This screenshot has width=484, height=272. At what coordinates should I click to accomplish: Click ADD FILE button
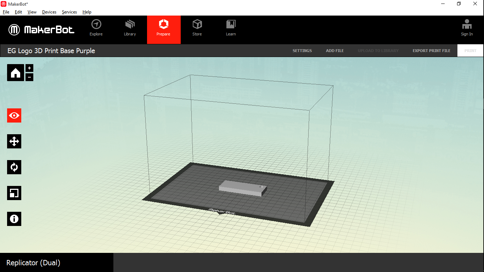pyautogui.click(x=335, y=51)
